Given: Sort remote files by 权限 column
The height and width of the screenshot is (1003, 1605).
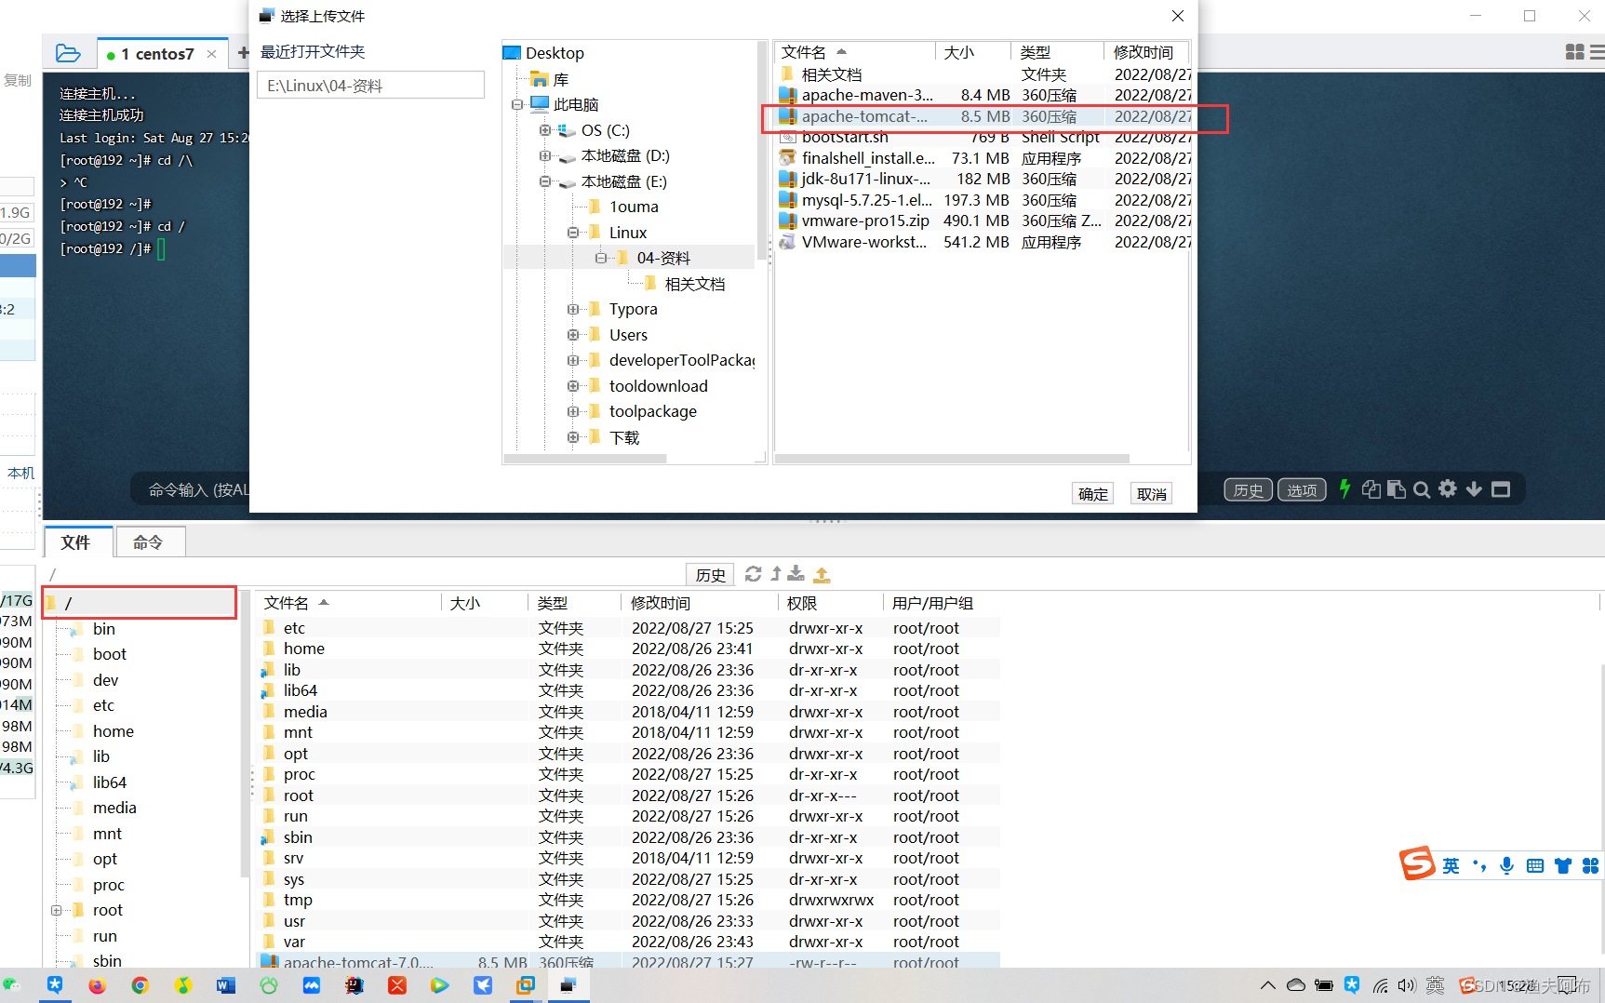Looking at the screenshot, I should click(830, 603).
